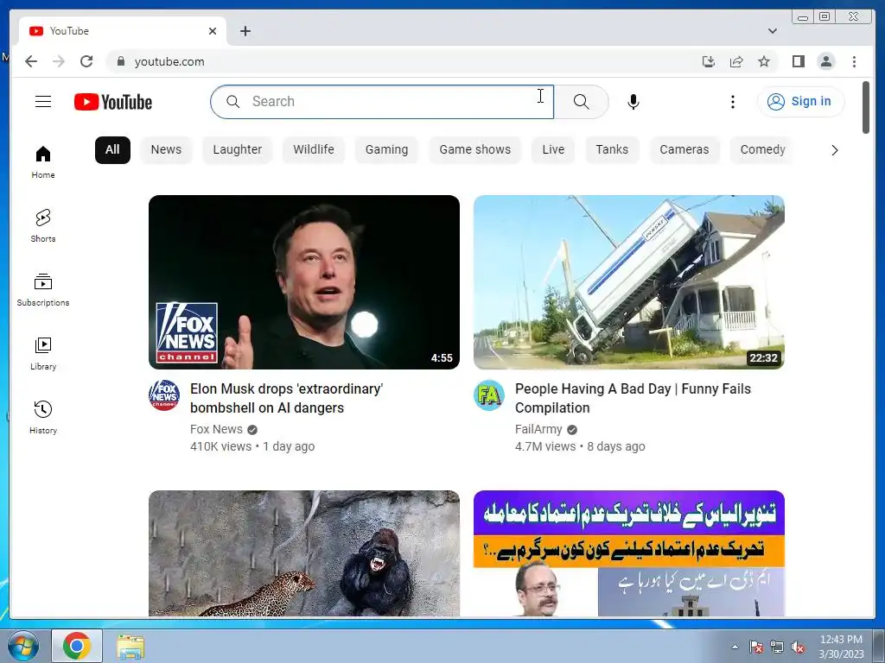Click the magnifier search button

(x=581, y=102)
